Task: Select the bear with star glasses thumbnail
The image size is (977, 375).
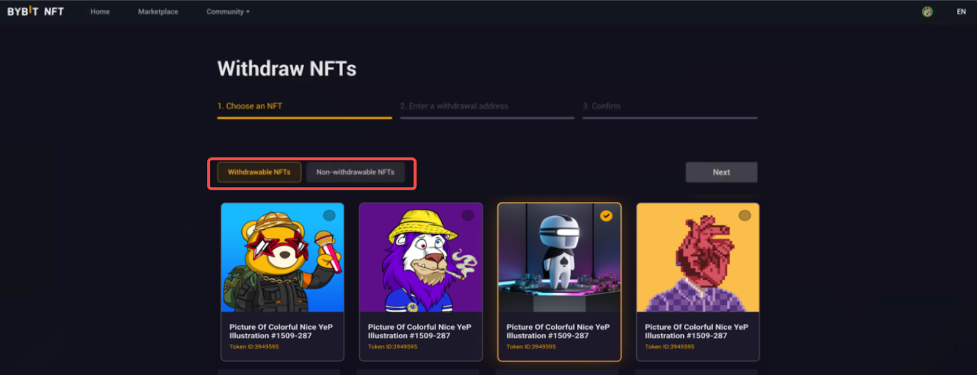Action: coord(282,258)
